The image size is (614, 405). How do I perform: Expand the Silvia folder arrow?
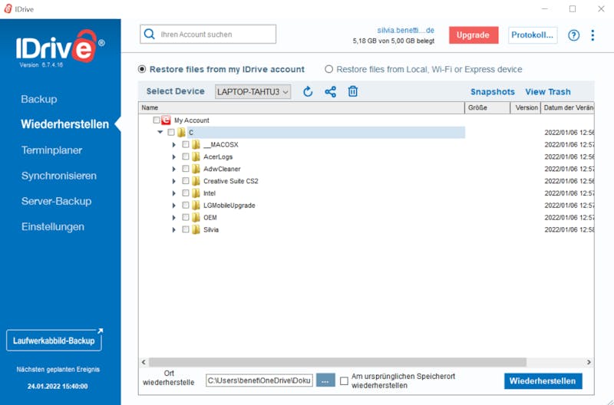174,229
